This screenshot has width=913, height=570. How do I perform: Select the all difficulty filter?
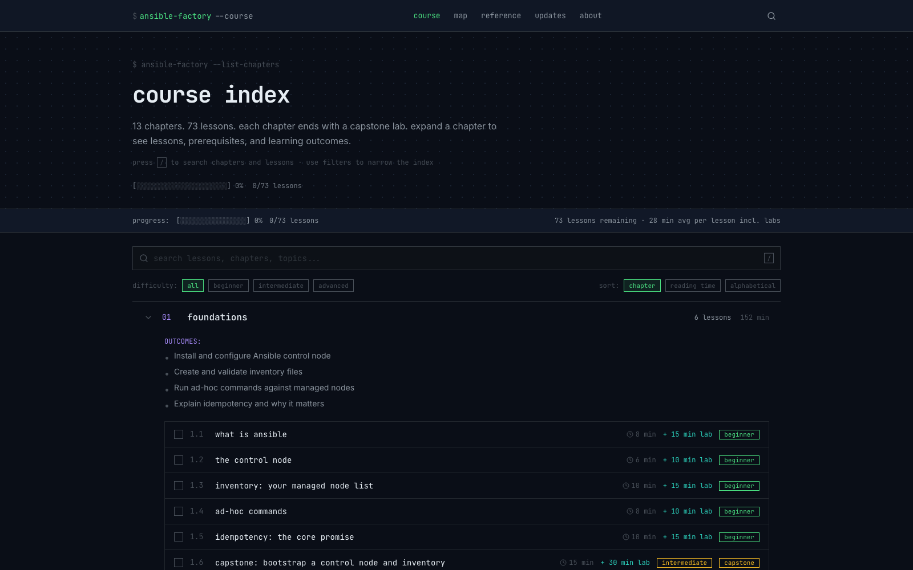[193, 286]
